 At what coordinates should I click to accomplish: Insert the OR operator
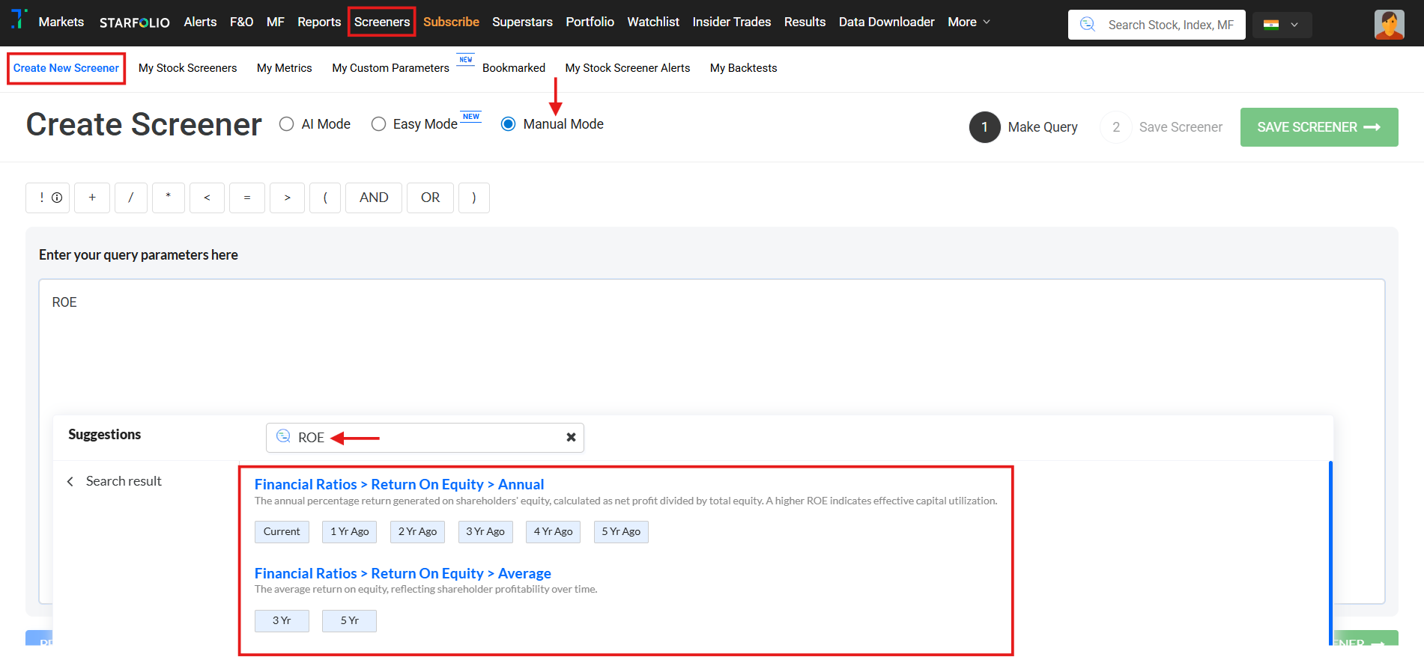(x=430, y=198)
